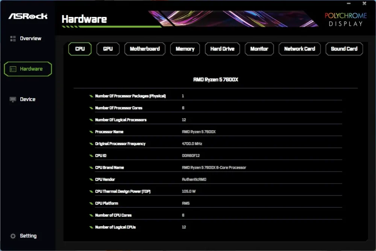Click the Number Of Processor Packages label
Image resolution: width=376 pixels, height=251 pixels.
[x=130, y=96]
